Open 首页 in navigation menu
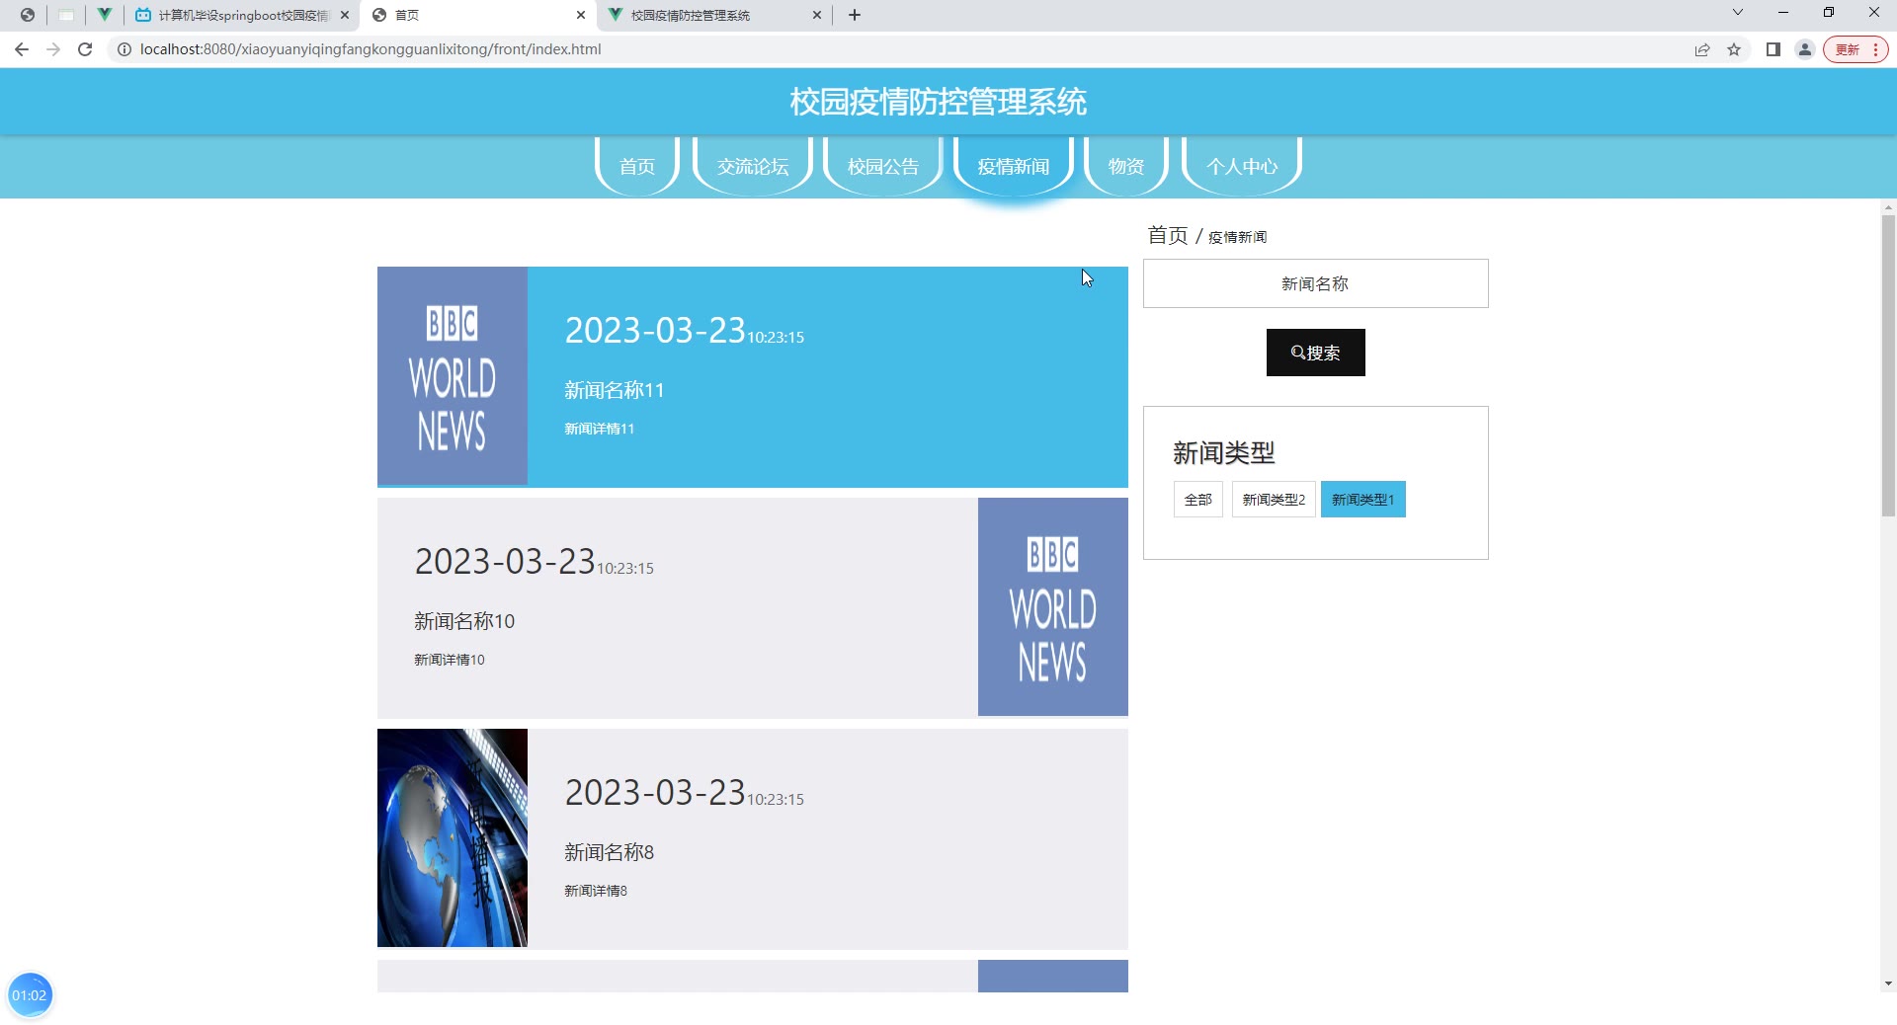 (637, 166)
